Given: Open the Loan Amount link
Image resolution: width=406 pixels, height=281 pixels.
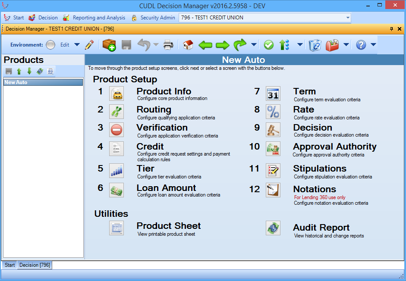Looking at the screenshot, I should 166,188.
